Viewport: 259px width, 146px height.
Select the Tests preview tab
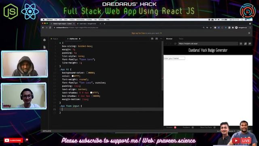(x=181, y=39)
